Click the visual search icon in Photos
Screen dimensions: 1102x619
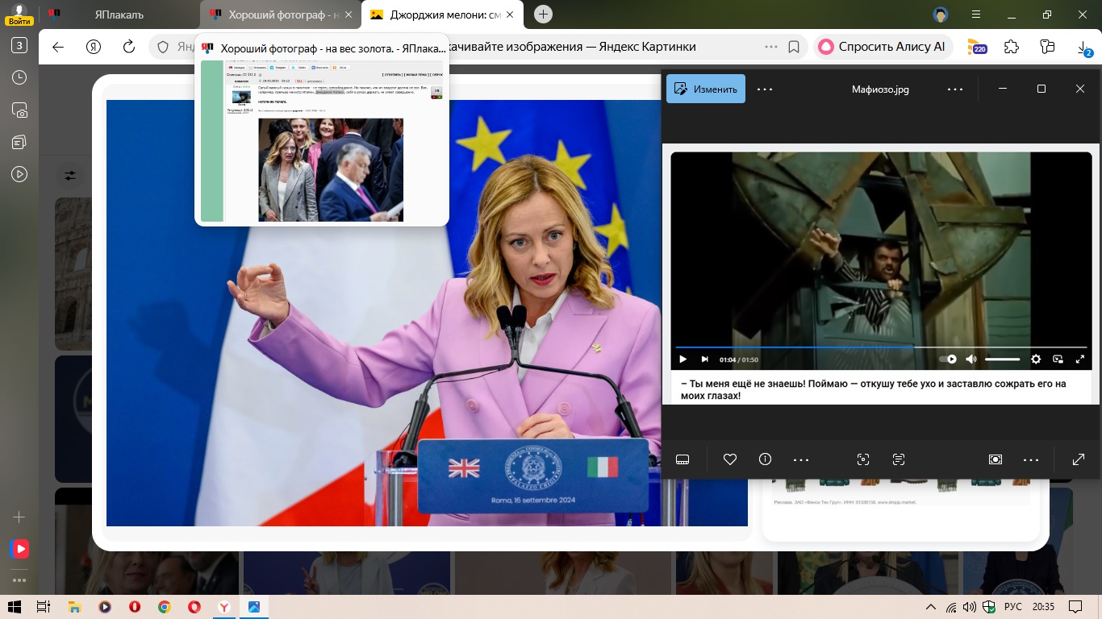click(x=863, y=459)
